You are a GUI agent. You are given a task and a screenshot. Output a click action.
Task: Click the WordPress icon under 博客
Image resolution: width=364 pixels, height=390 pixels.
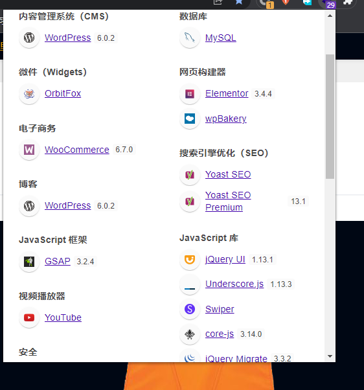[x=29, y=206]
